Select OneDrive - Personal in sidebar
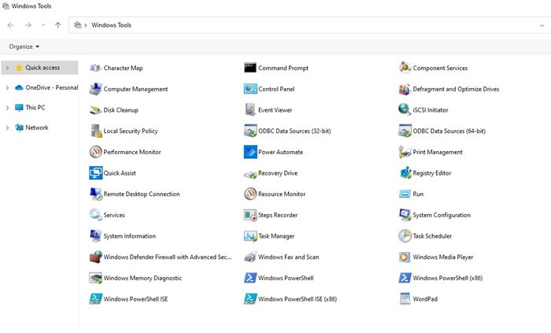 pyautogui.click(x=50, y=87)
